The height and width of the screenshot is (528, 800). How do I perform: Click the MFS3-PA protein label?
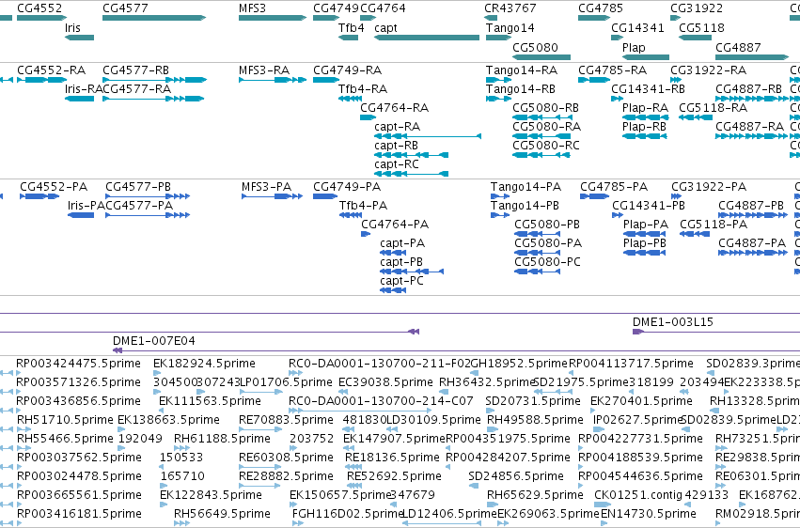pyautogui.click(x=266, y=187)
